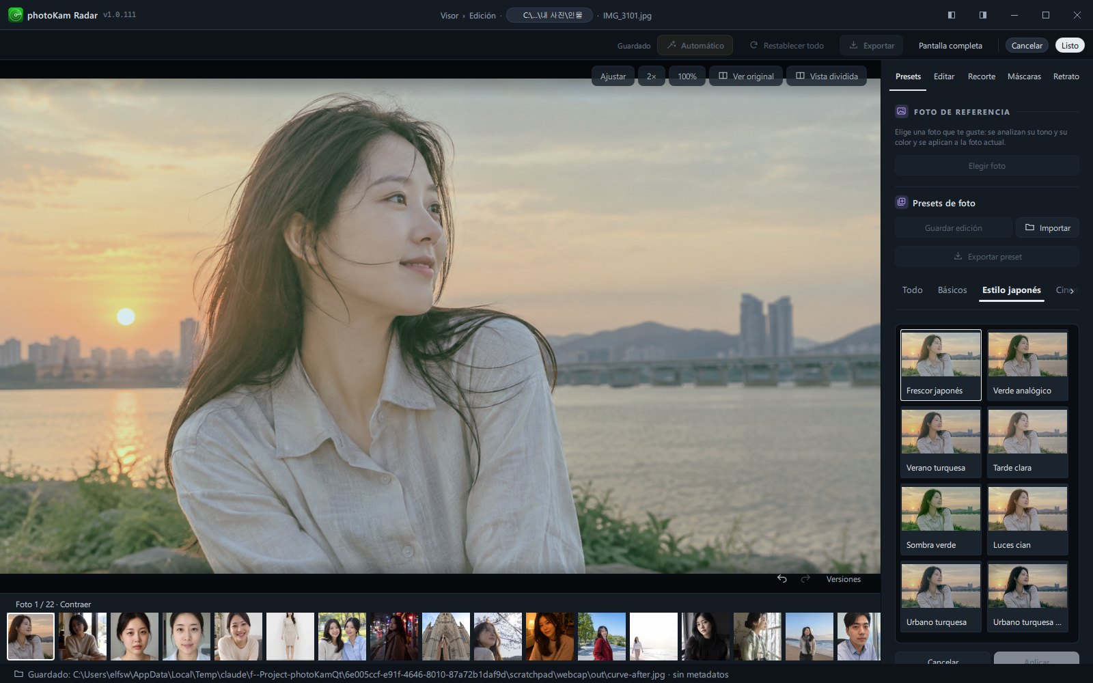Toggle the Automático enhancement button
1093x683 pixels.
click(695, 46)
